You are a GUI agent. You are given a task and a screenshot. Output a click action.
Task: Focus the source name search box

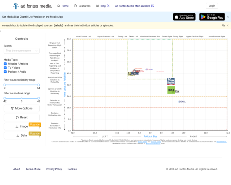[22, 51]
